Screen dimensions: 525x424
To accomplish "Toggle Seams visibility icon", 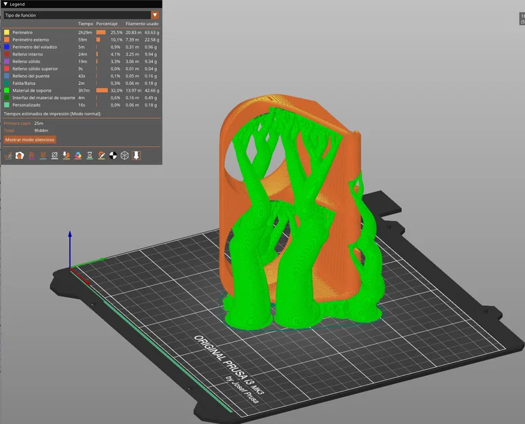I will point(54,155).
